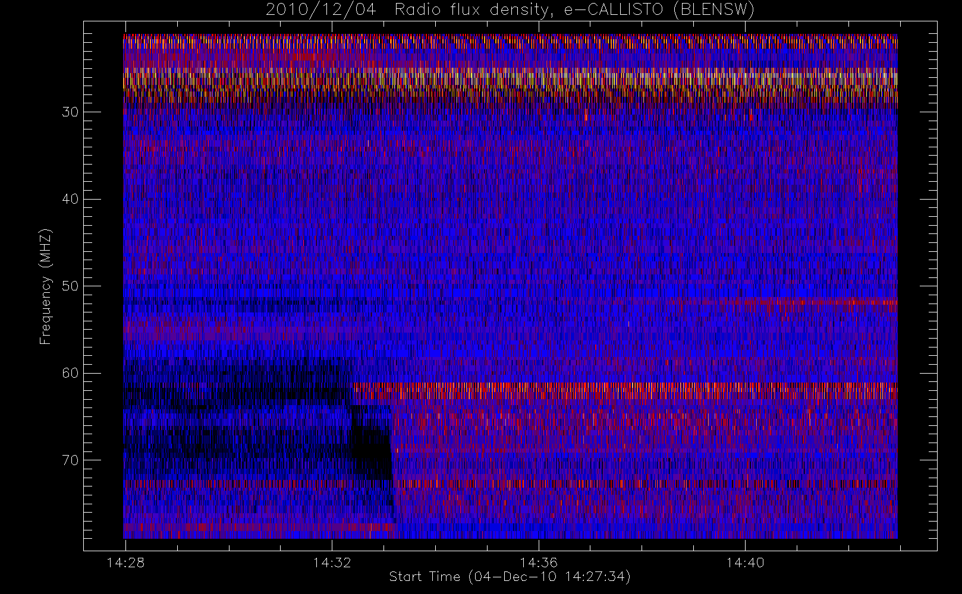Click the 40 frequency tick label
The image size is (962, 594).
click(70, 199)
